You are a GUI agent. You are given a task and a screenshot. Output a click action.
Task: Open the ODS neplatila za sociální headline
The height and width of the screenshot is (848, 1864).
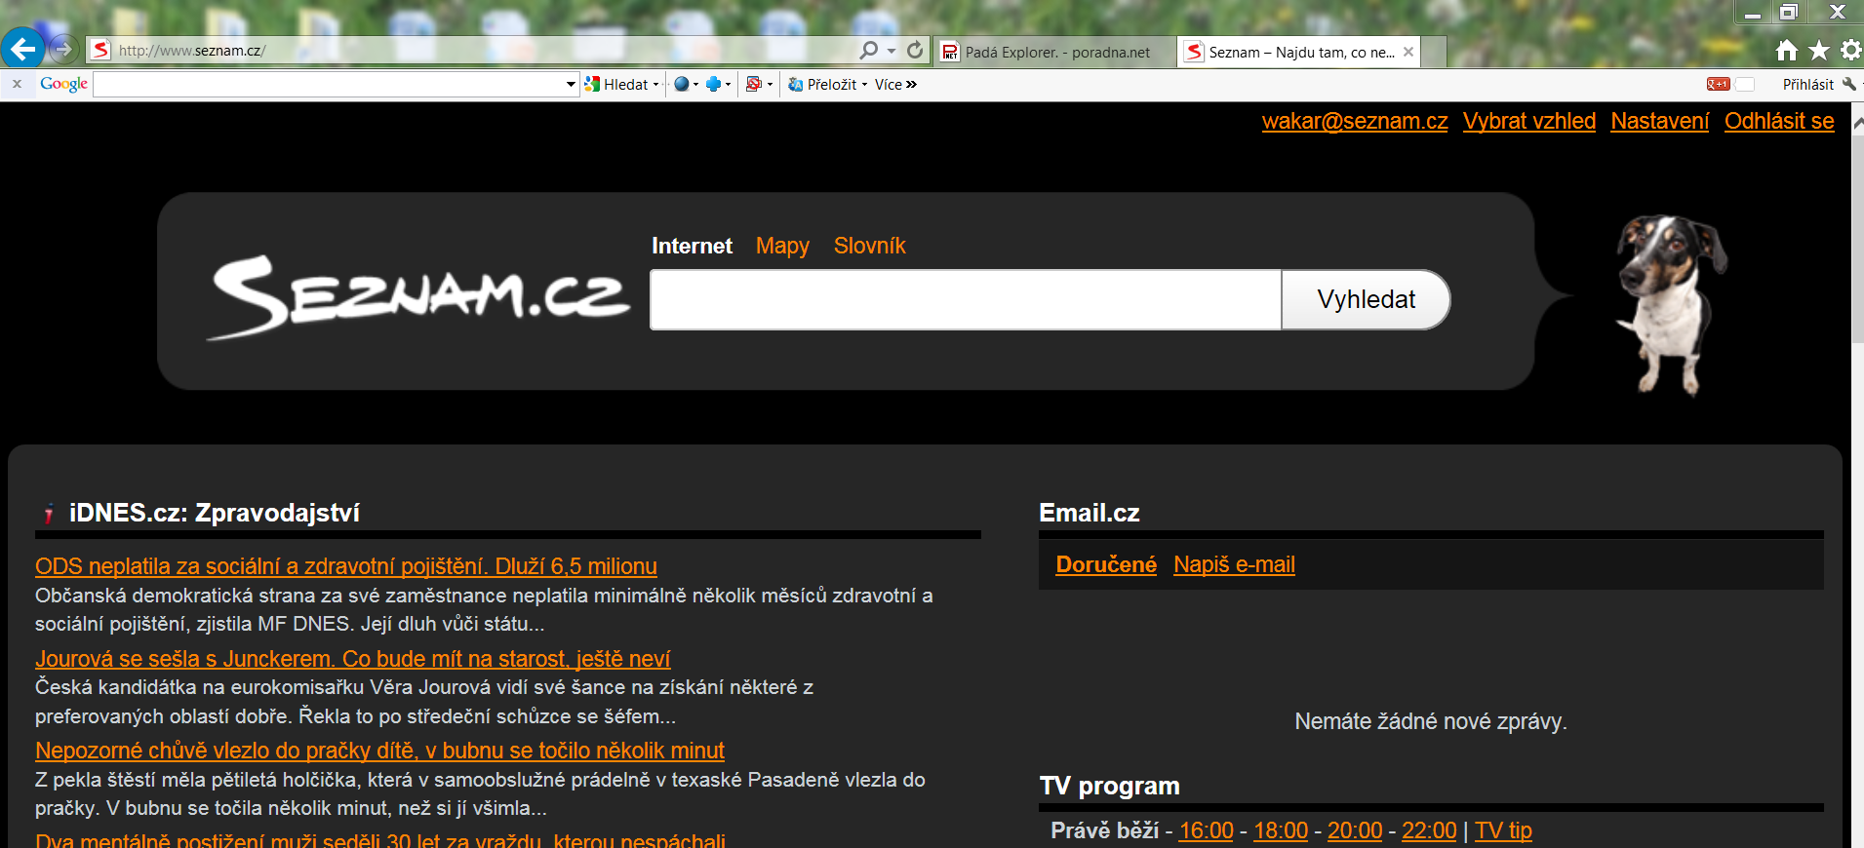(346, 566)
